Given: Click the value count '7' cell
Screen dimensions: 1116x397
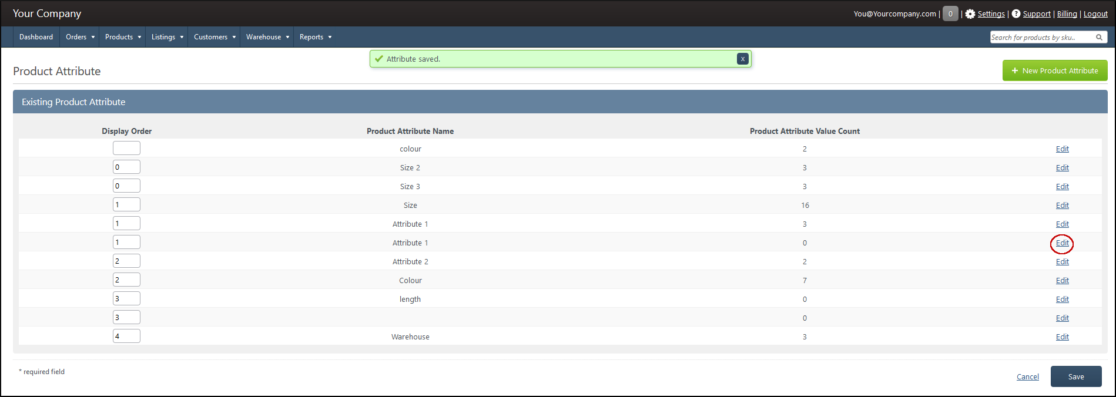Looking at the screenshot, I should [805, 280].
